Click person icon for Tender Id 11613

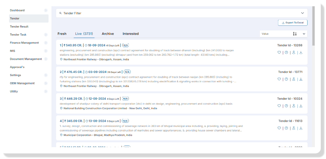coord(294,128)
